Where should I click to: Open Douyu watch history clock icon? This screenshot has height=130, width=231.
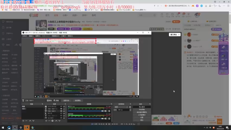tap(162, 14)
